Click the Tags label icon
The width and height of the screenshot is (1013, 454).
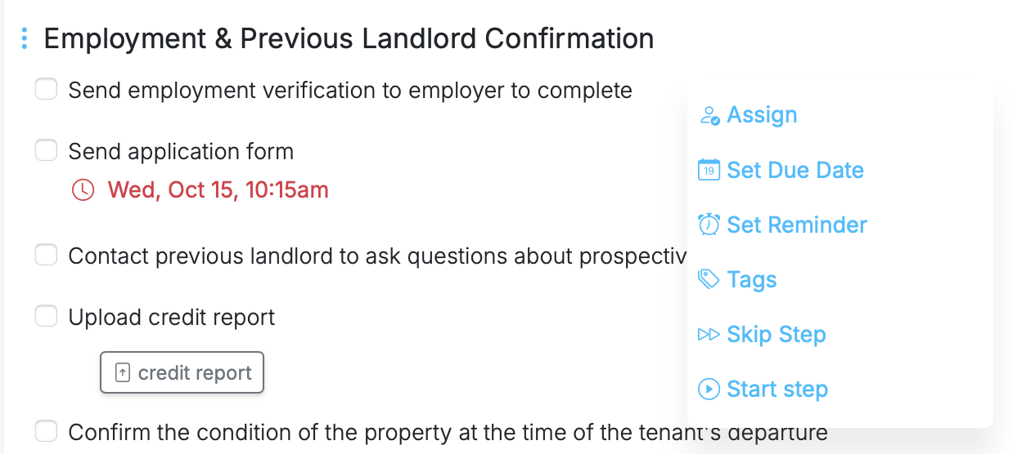coord(709,279)
